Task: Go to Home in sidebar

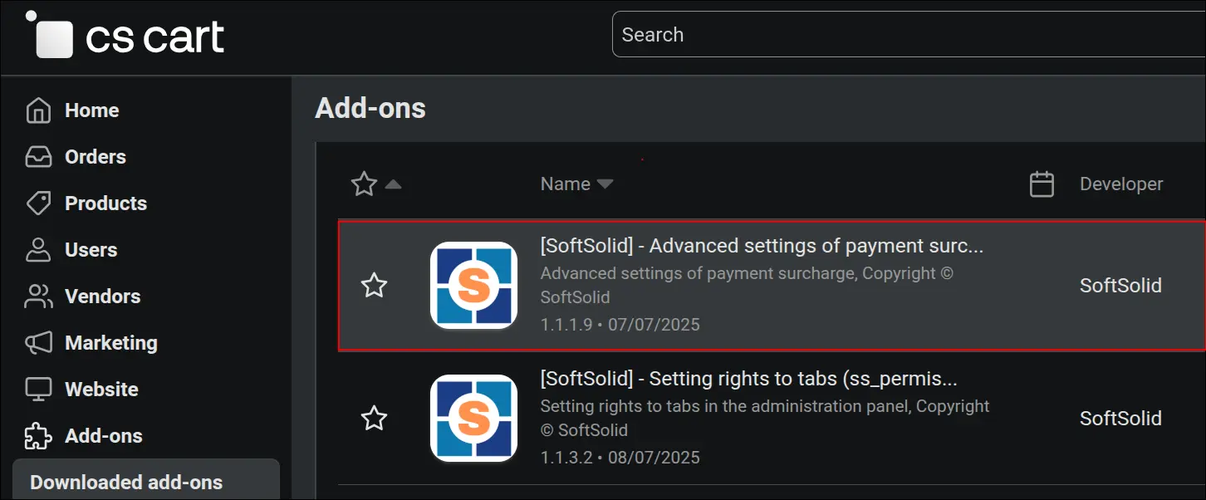Action: click(92, 110)
